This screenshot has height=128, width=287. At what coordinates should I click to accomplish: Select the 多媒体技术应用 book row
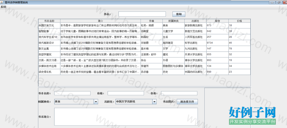click(144, 66)
